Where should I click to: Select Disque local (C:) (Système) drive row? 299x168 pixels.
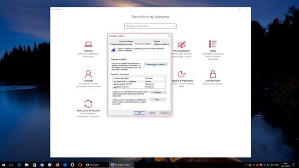[x=139, y=82]
